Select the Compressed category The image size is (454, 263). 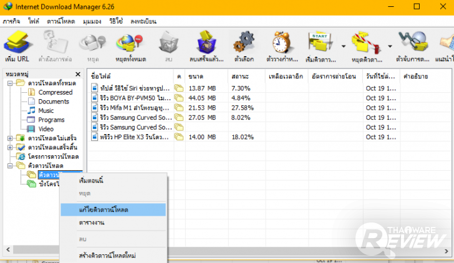pos(56,92)
